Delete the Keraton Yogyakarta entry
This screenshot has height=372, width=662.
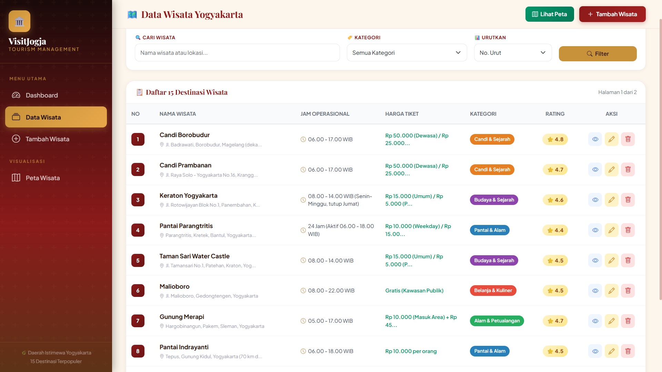628,200
